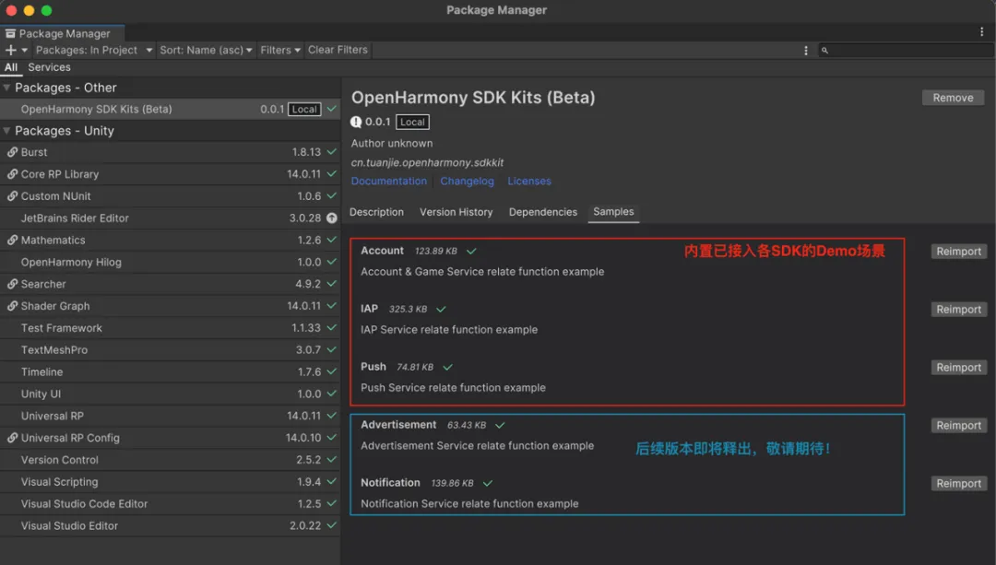The height and width of the screenshot is (565, 996).
Task: Click the 14.0.10 version of Universal RP Config
Action: 303,438
